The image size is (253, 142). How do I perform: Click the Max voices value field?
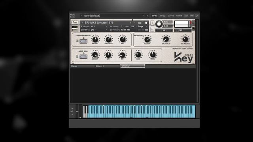(x=133, y=26)
